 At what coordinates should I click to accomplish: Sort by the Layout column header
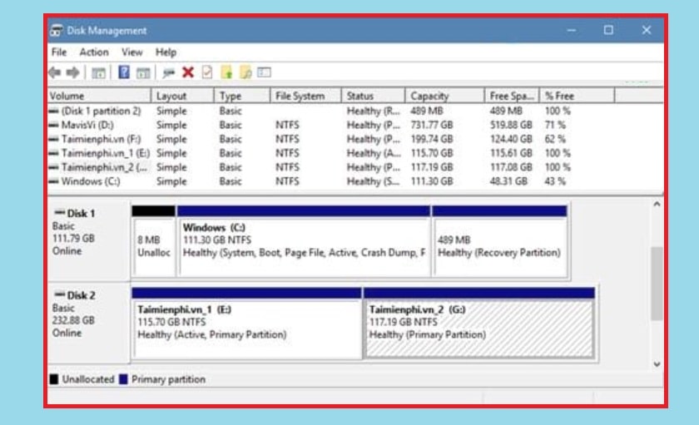click(x=183, y=96)
